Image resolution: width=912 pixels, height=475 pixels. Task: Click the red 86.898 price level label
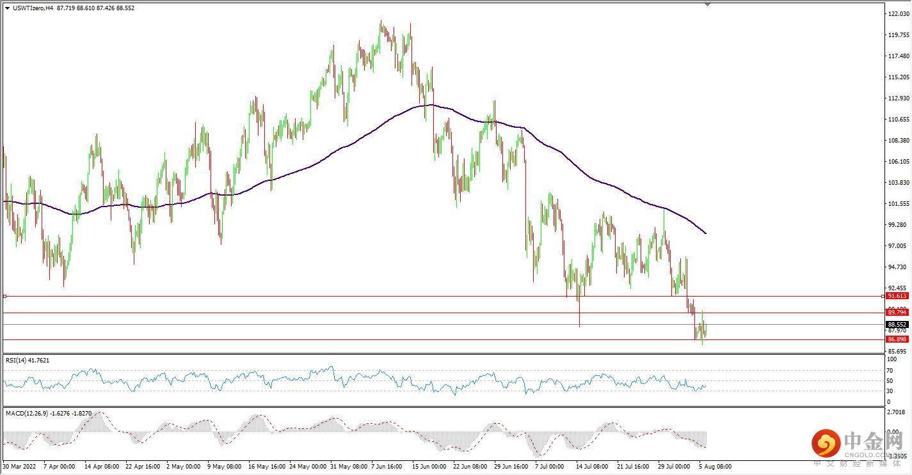[x=897, y=339]
